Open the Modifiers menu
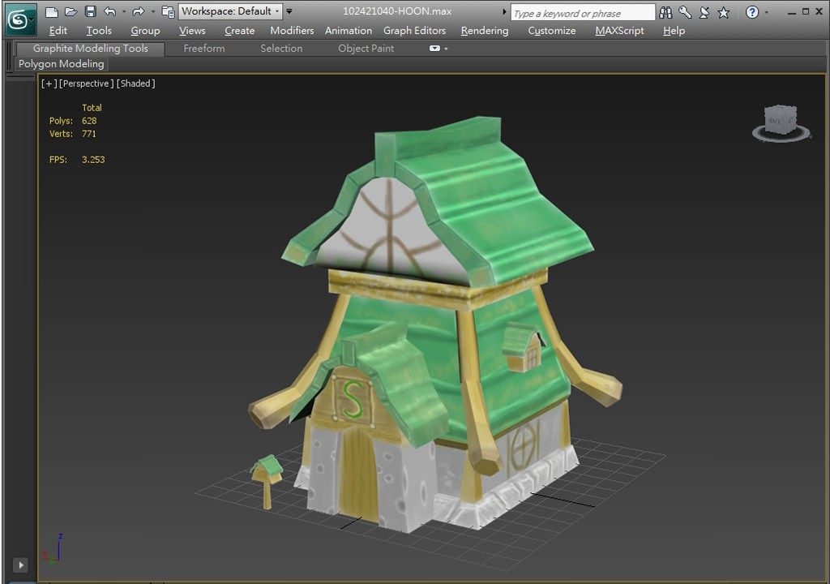Viewport: 830px width, 584px height. pos(292,31)
